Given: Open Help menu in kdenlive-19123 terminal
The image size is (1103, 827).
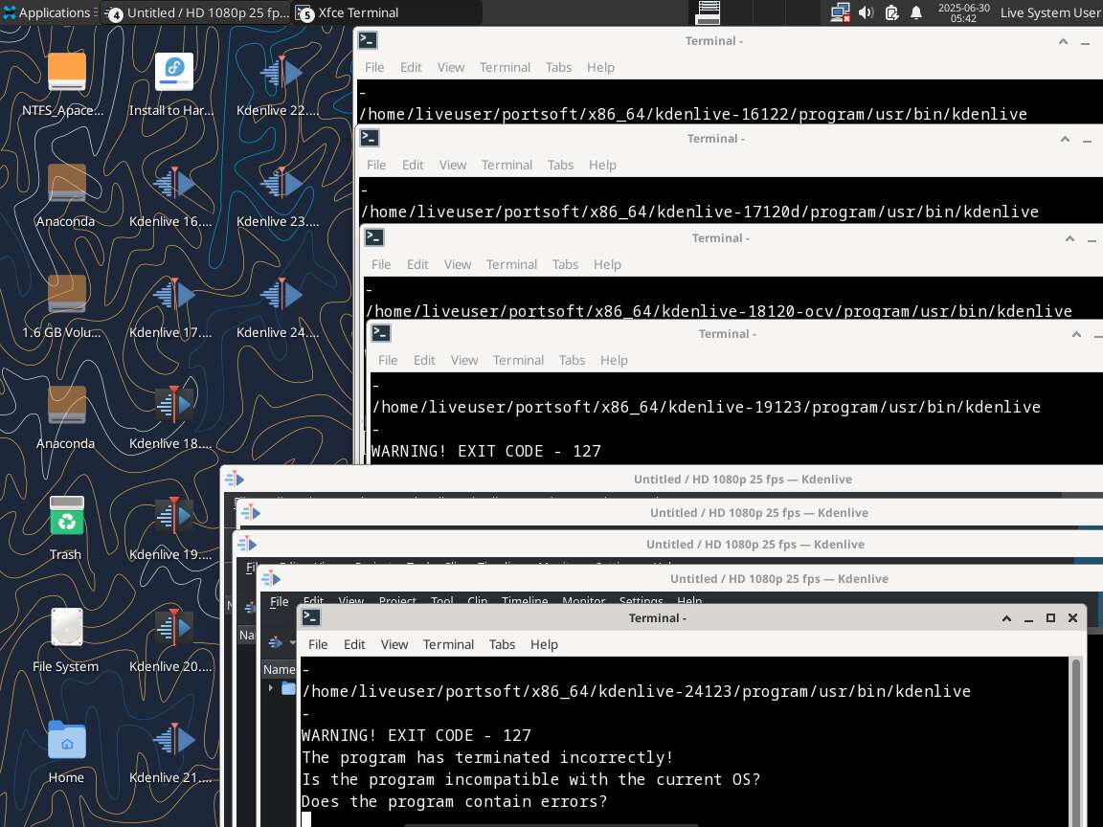Looking at the screenshot, I should click(614, 360).
